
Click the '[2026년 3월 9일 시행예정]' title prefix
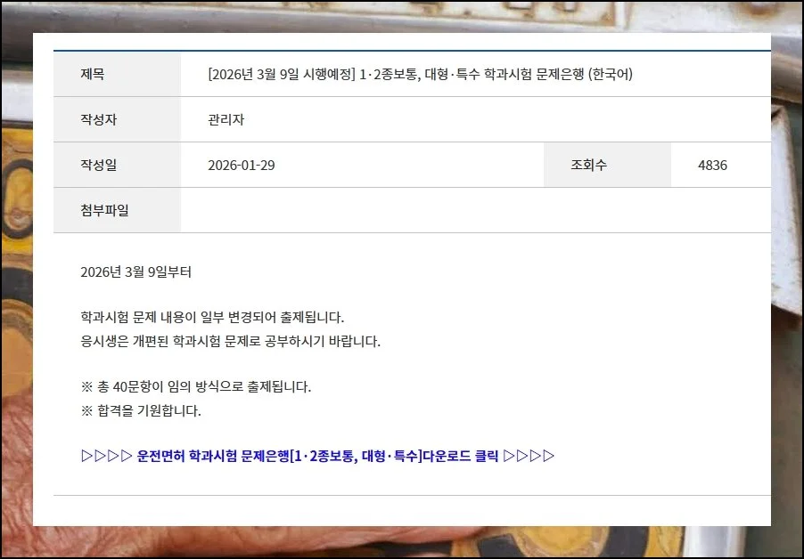[281, 75]
